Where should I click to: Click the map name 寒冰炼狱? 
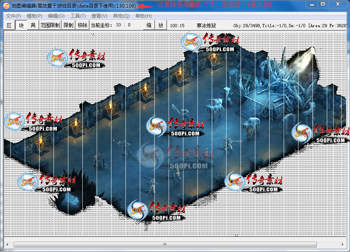tap(206, 26)
